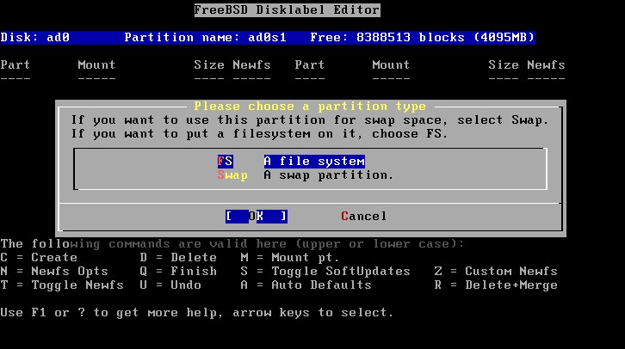
Task: Click the right 'Mount' column header
Action: (x=391, y=64)
